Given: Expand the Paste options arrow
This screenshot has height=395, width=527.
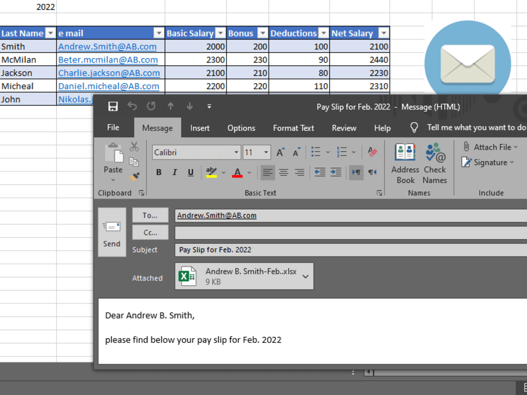Looking at the screenshot, I should coord(113,180).
